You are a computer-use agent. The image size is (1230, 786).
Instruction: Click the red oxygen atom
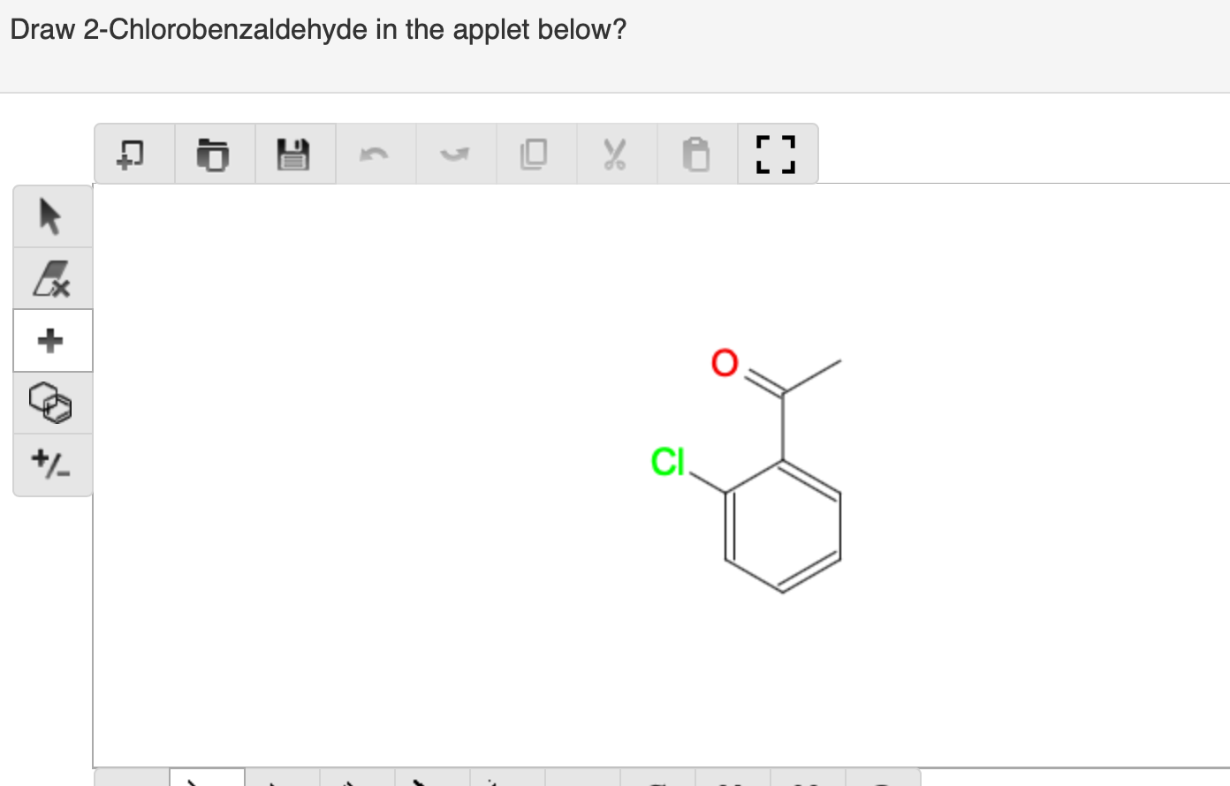pyautogui.click(x=724, y=363)
